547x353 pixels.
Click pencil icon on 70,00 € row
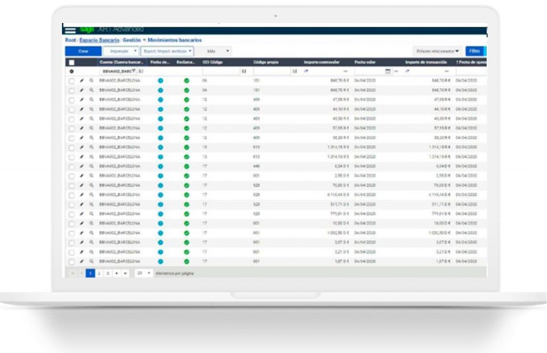coord(82,185)
